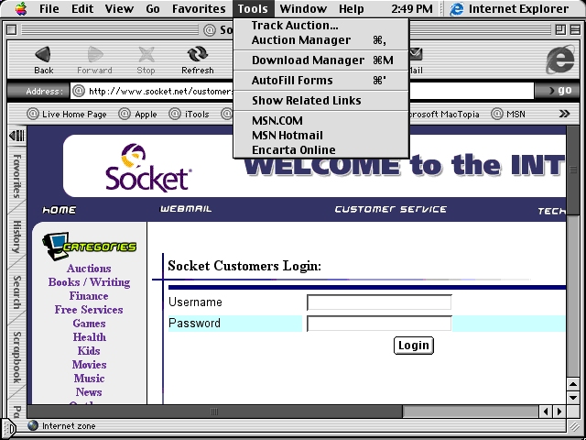Viewport: 586px width, 440px height.
Task: Click the Internet Explorer application menu icon
Action: pos(456,8)
